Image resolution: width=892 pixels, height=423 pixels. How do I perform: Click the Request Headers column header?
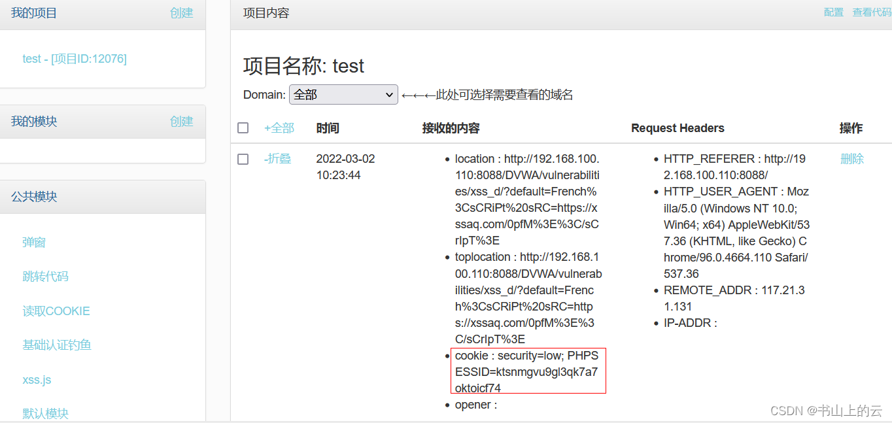[678, 128]
